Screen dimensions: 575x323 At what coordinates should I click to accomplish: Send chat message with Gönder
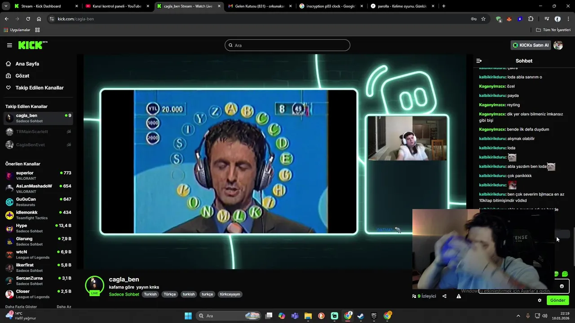click(558, 301)
